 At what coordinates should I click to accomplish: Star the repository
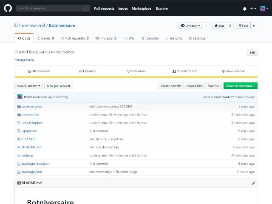(219, 25)
